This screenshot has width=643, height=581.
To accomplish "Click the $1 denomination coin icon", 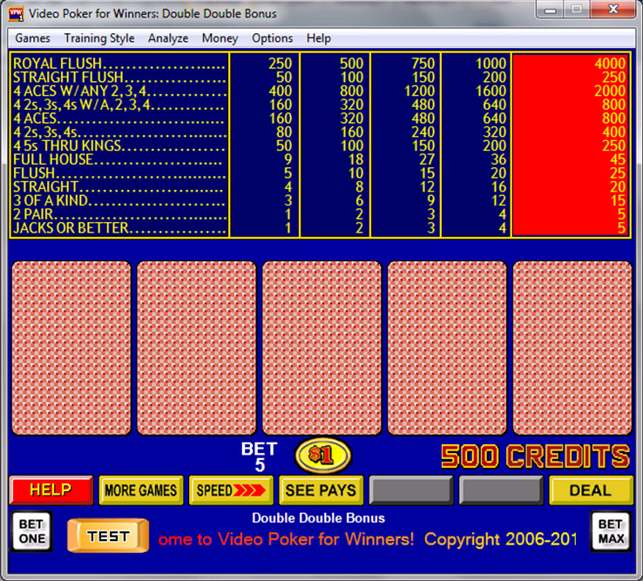I will pyautogui.click(x=322, y=455).
